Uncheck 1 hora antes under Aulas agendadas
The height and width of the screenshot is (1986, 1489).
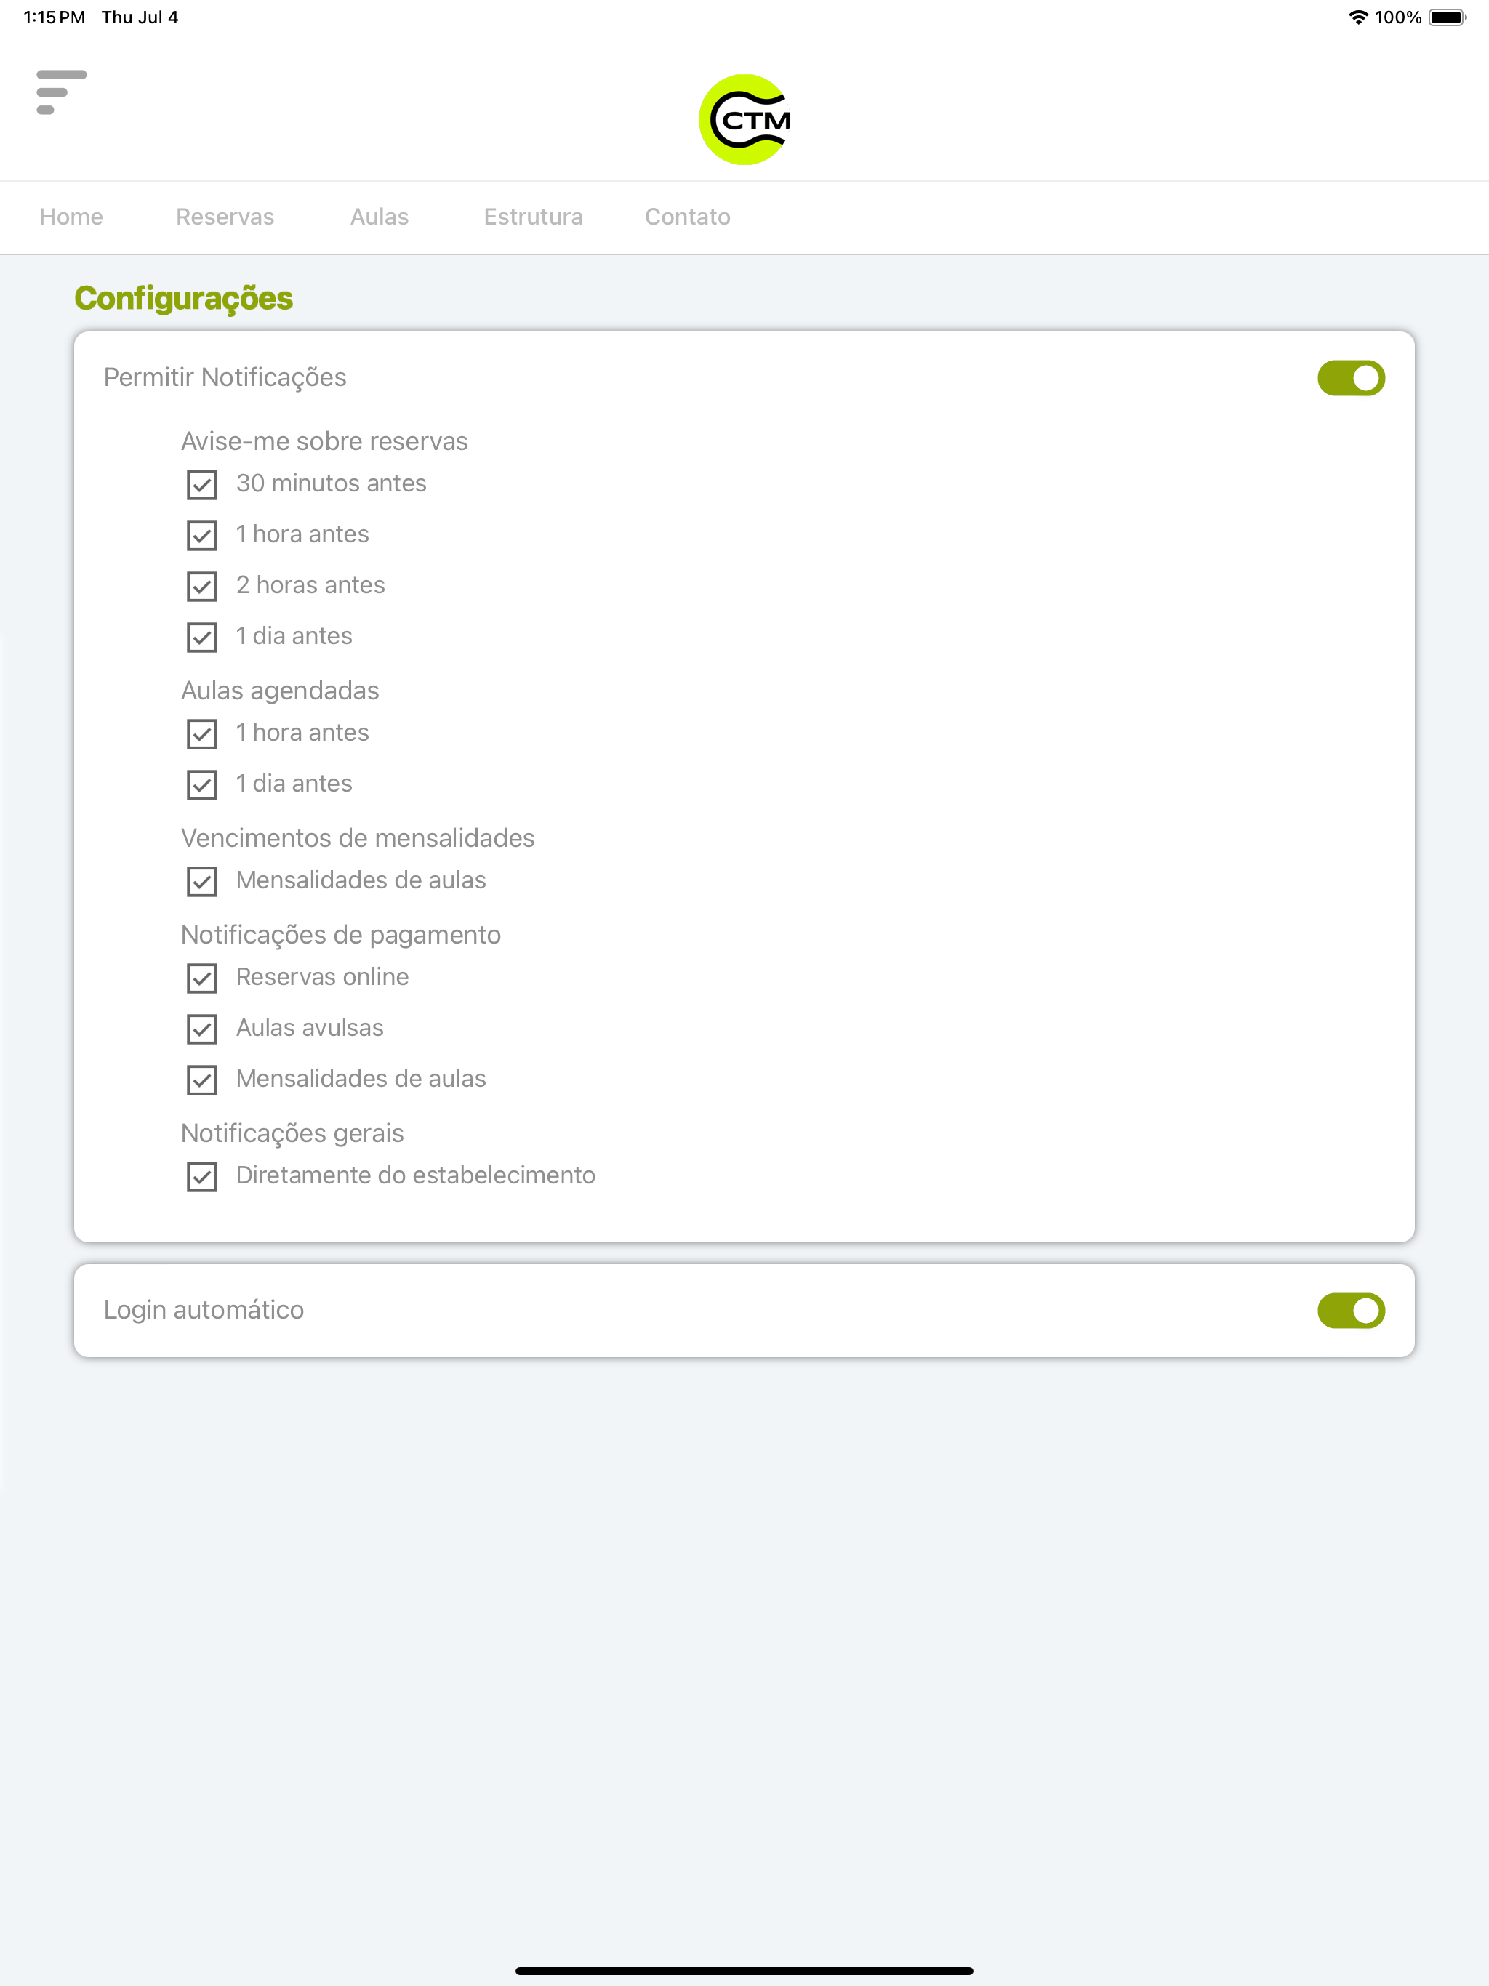[x=202, y=733]
